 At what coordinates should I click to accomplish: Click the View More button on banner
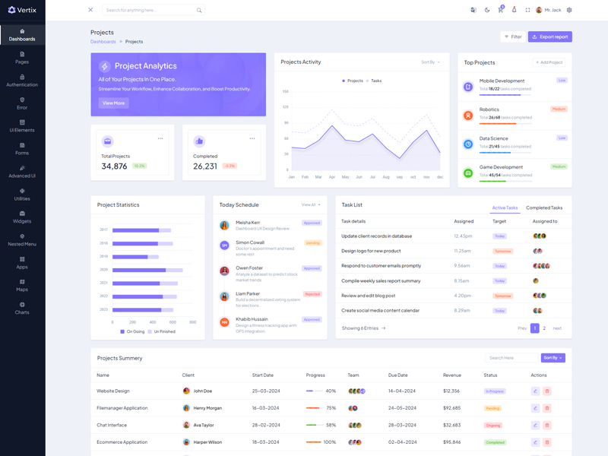click(113, 103)
